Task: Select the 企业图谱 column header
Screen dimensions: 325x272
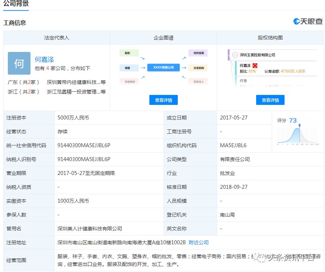Action: pyautogui.click(x=163, y=38)
